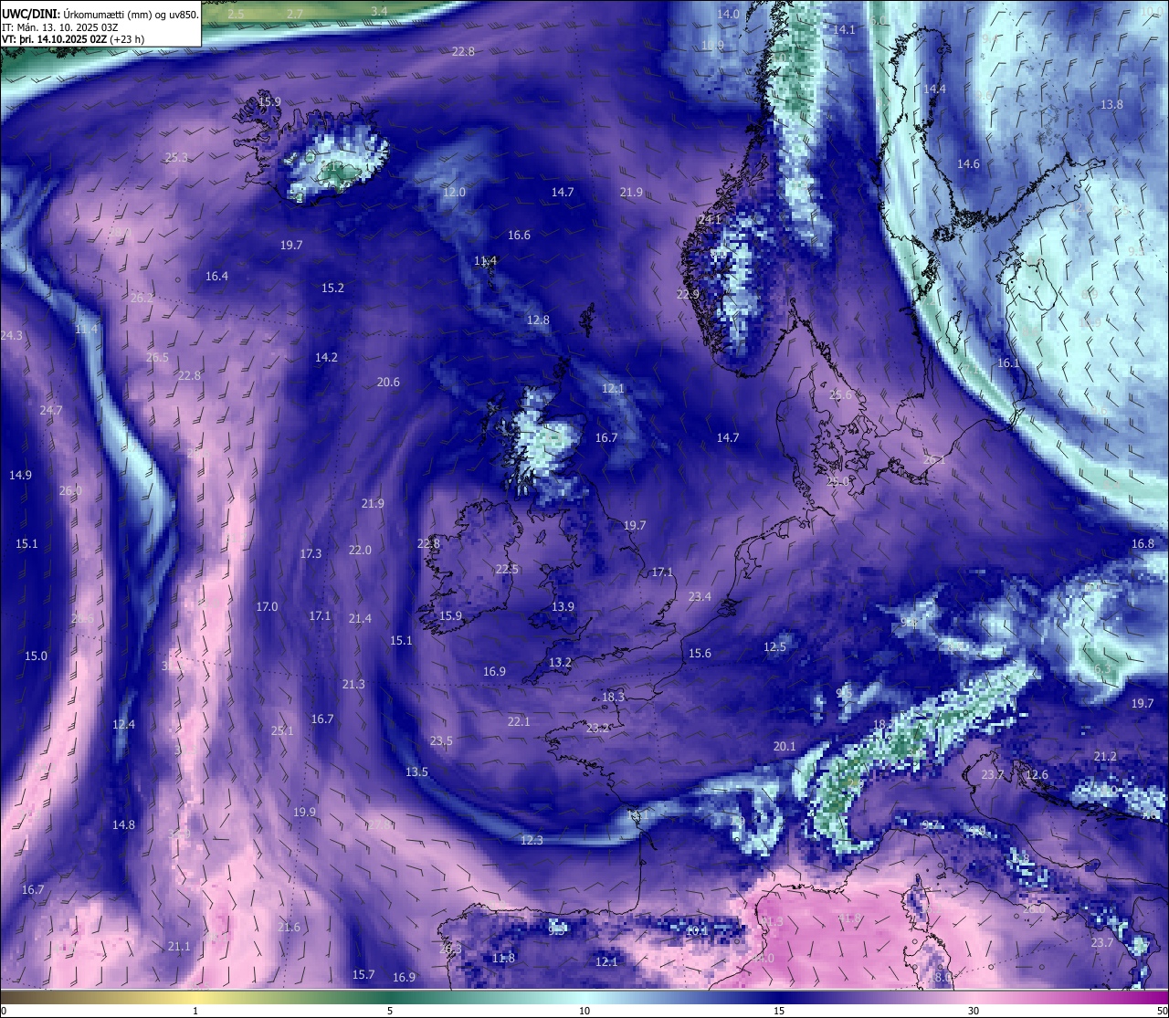
Task: Click the 22.0 value label
Action: click(360, 550)
